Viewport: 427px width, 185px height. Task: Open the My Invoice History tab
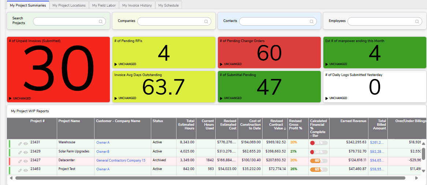[137, 5]
